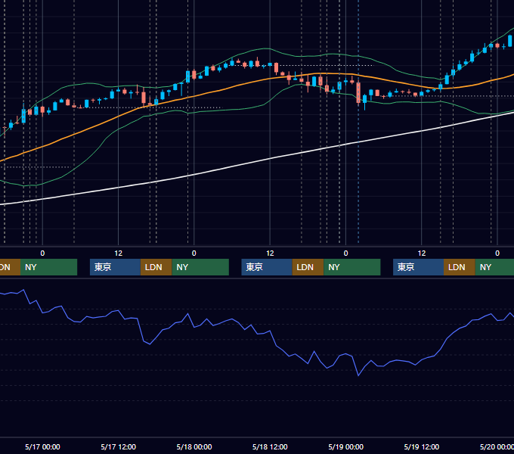Click the 5/18 00:00 date label
The width and height of the screenshot is (514, 454).
click(x=194, y=446)
